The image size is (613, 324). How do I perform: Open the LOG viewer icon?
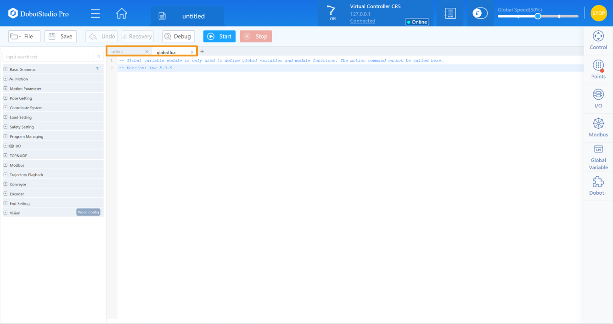(x=450, y=13)
